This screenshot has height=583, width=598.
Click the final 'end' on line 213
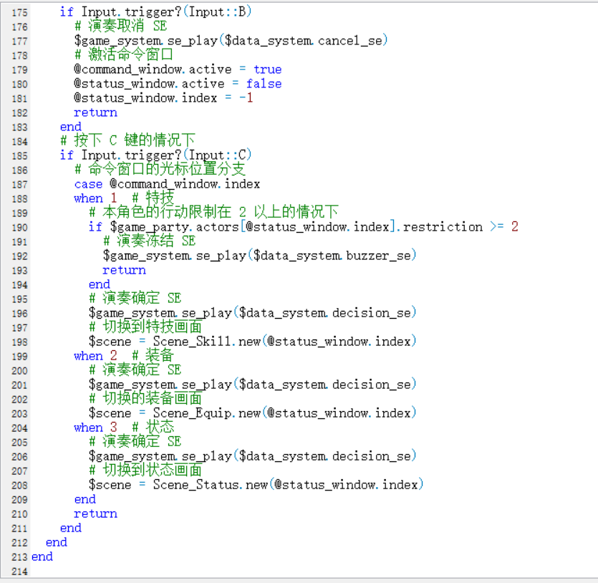(x=42, y=556)
